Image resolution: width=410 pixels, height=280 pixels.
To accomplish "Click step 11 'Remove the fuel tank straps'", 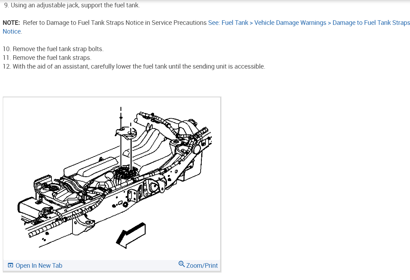I will [47, 57].
